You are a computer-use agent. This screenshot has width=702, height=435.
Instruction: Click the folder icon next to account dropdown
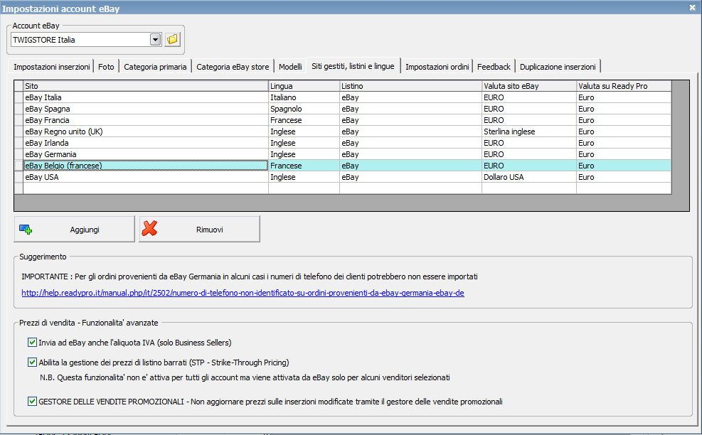172,40
